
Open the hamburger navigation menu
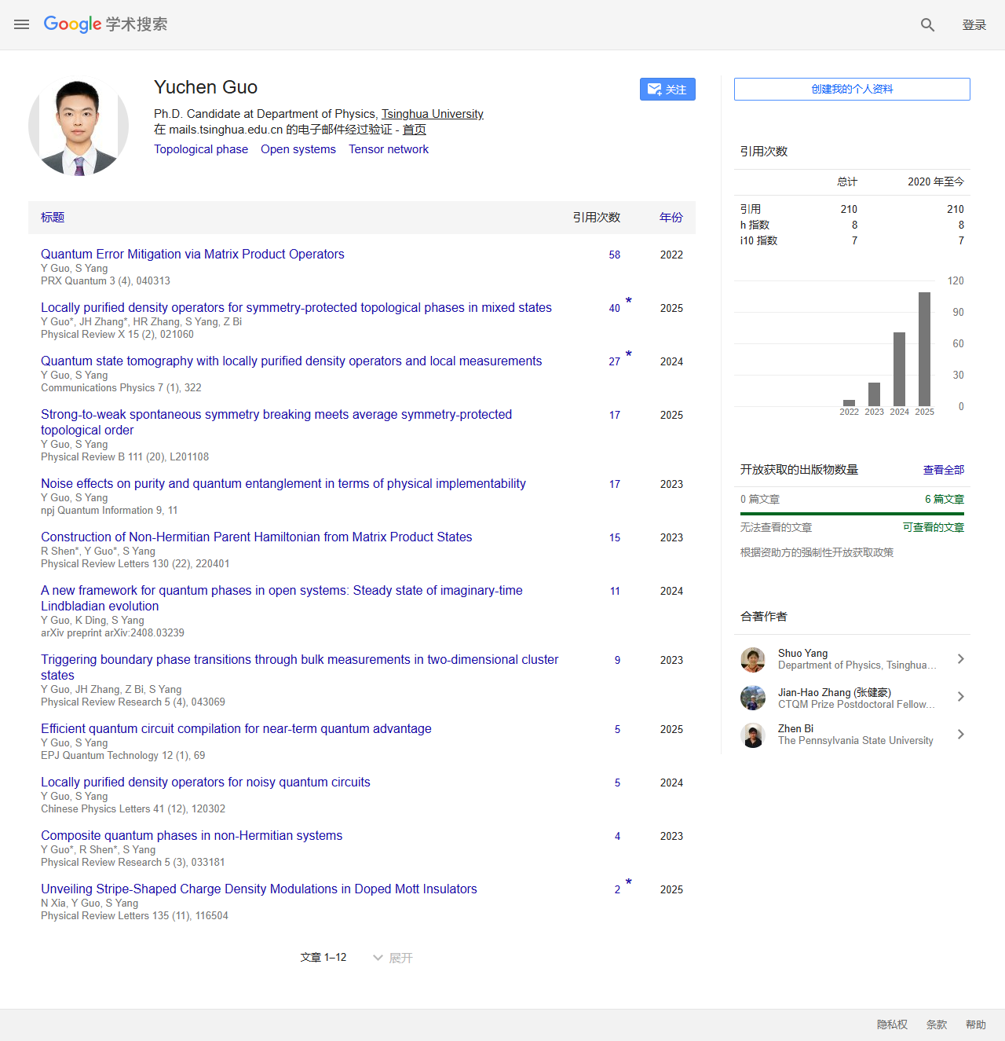point(21,24)
